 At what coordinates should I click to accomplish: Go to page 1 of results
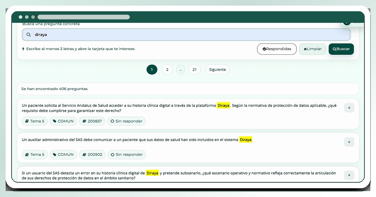[152, 69]
